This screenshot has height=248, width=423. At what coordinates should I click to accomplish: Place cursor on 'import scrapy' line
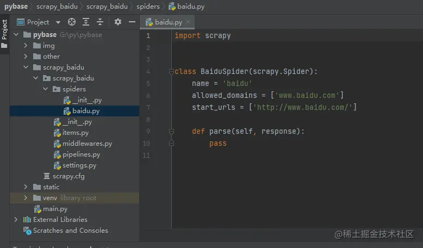(203, 35)
